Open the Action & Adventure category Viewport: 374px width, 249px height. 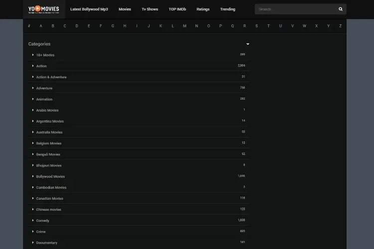click(x=51, y=77)
